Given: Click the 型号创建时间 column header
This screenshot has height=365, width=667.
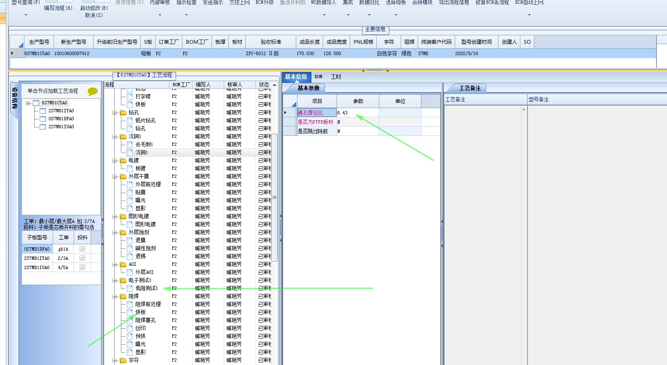Looking at the screenshot, I should pos(476,42).
